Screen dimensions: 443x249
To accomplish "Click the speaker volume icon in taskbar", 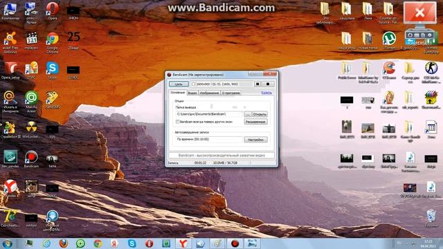I will pyautogui.click(x=200, y=243).
